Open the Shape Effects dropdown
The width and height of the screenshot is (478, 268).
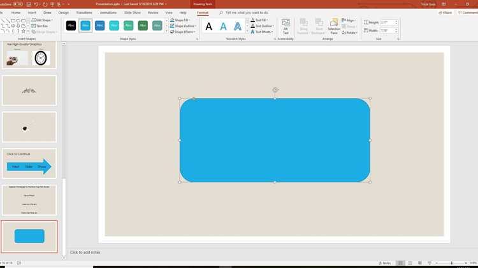pos(183,32)
